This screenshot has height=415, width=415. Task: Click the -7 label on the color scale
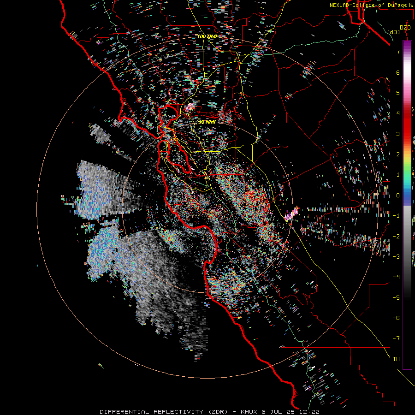coord(396,338)
